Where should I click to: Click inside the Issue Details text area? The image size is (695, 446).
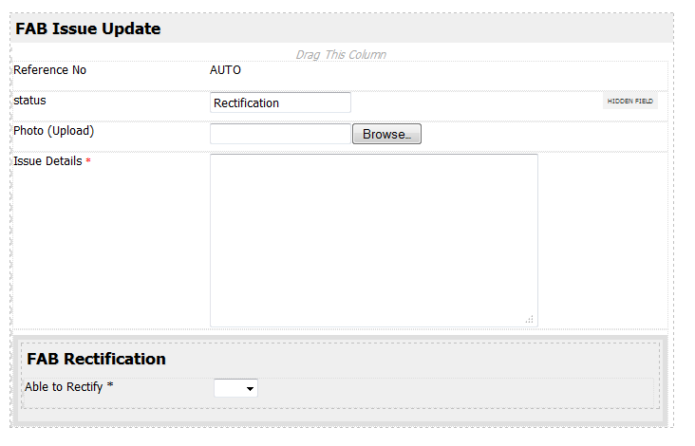pyautogui.click(x=373, y=240)
